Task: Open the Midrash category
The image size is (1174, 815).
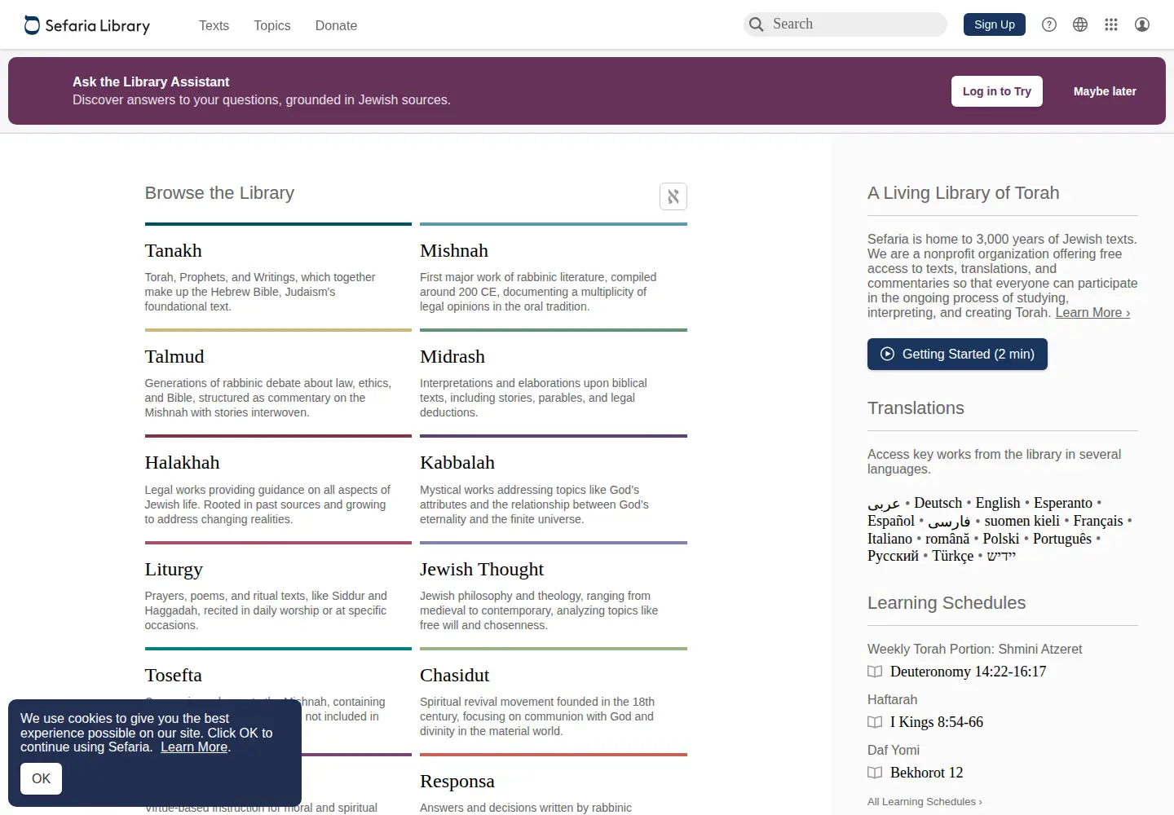Action: [452, 357]
